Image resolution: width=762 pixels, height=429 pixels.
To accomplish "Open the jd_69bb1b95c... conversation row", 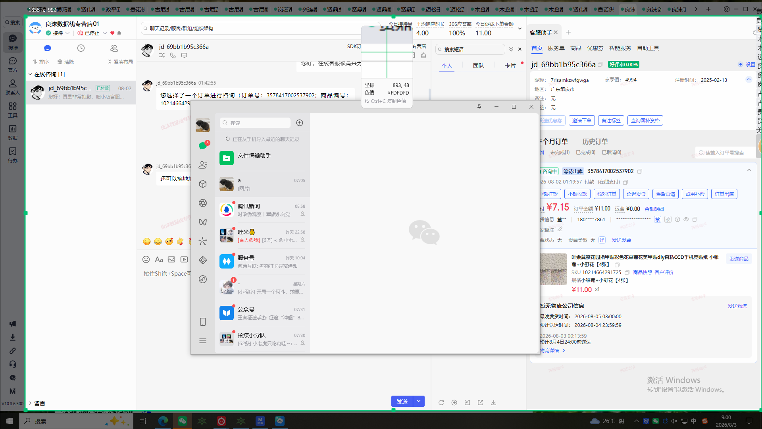I will [x=81, y=93].
